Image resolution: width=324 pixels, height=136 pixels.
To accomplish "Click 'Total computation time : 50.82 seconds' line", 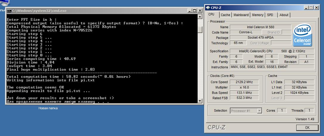I will click(x=69, y=77).
